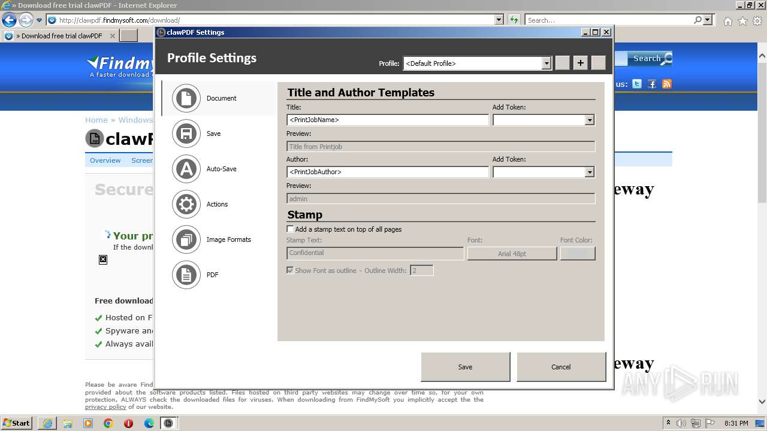
Task: Open the Document settings section
Action: (219, 98)
